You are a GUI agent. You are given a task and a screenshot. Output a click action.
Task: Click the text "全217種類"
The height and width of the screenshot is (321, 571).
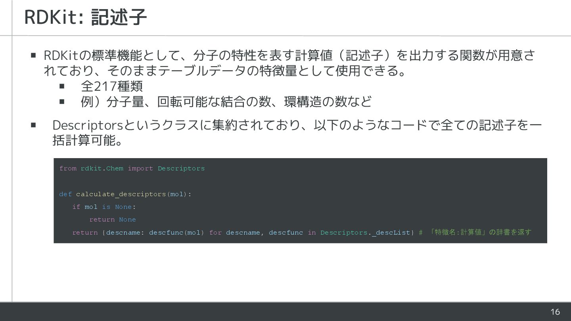(111, 86)
